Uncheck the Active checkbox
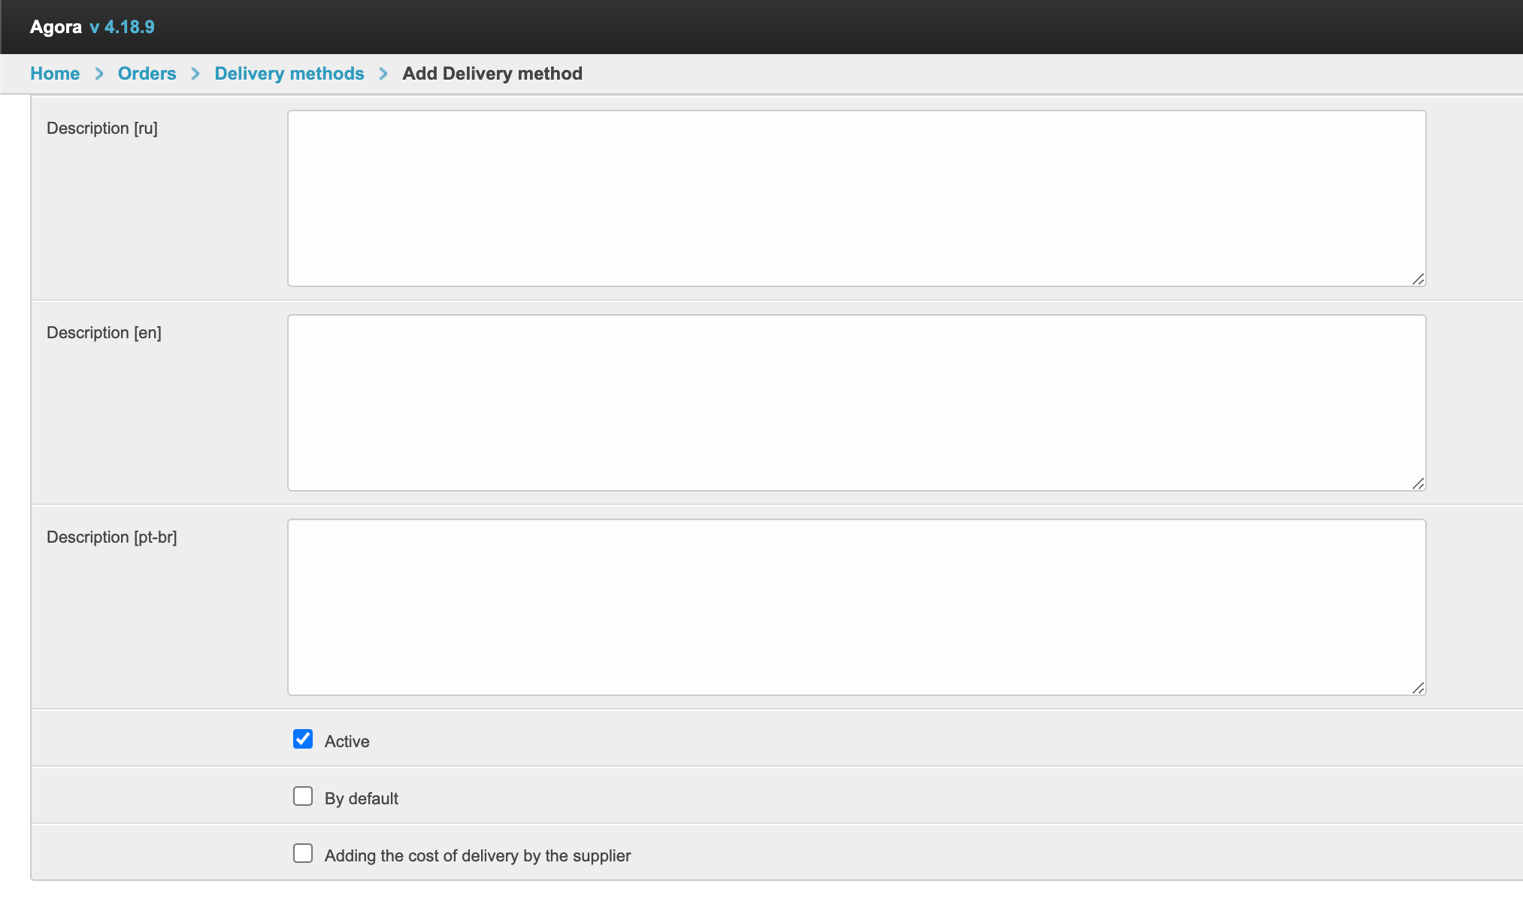This screenshot has height=908, width=1523. pos(303,739)
